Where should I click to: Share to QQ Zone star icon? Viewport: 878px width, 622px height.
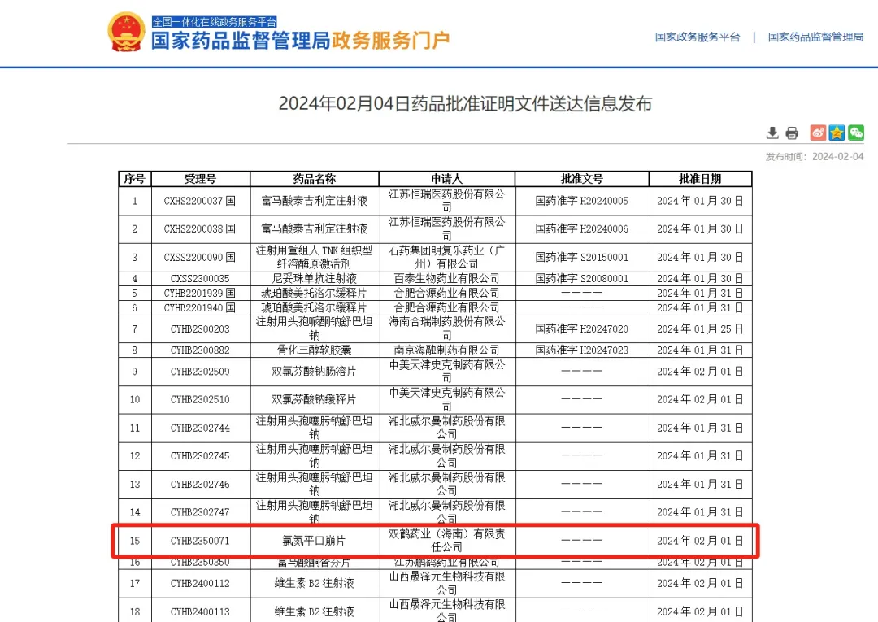tap(837, 133)
